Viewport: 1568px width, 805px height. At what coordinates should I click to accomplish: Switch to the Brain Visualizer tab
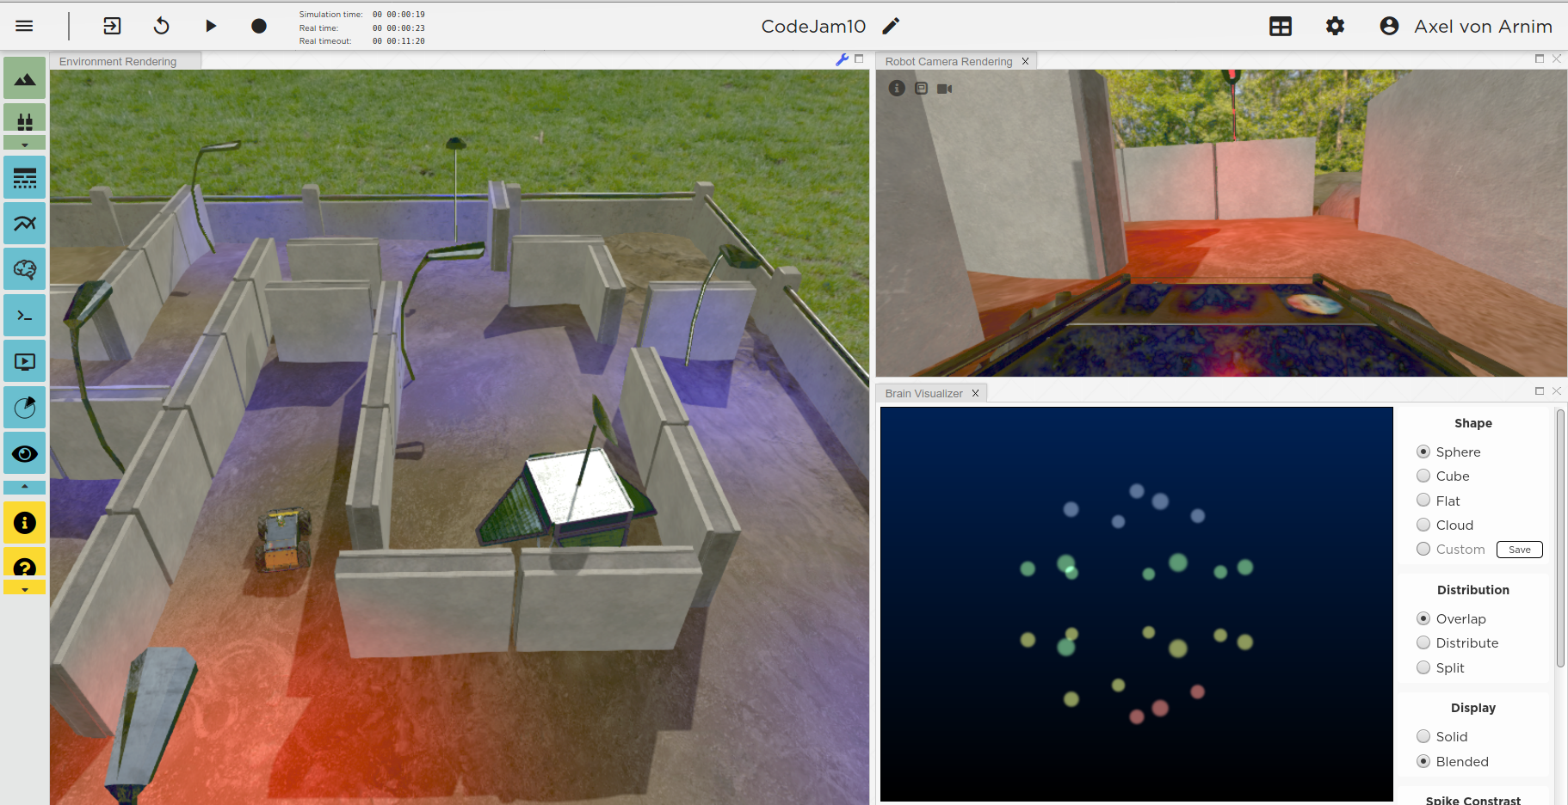point(923,394)
